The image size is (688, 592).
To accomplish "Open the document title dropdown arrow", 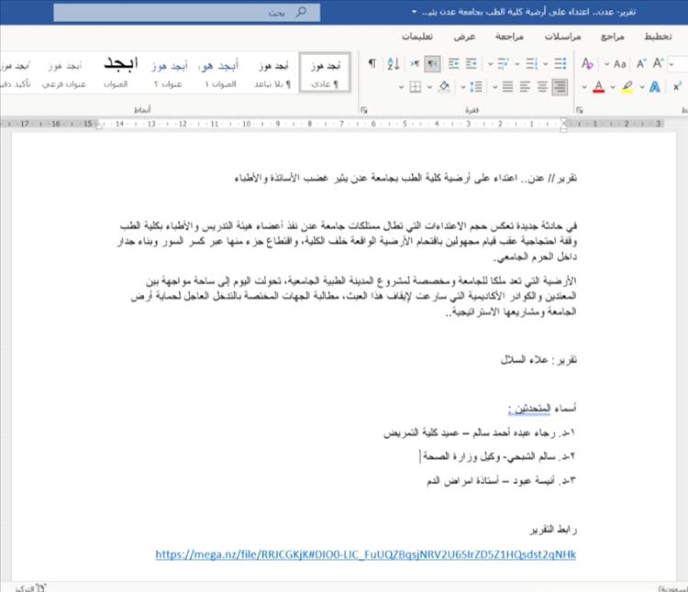I will click(414, 12).
